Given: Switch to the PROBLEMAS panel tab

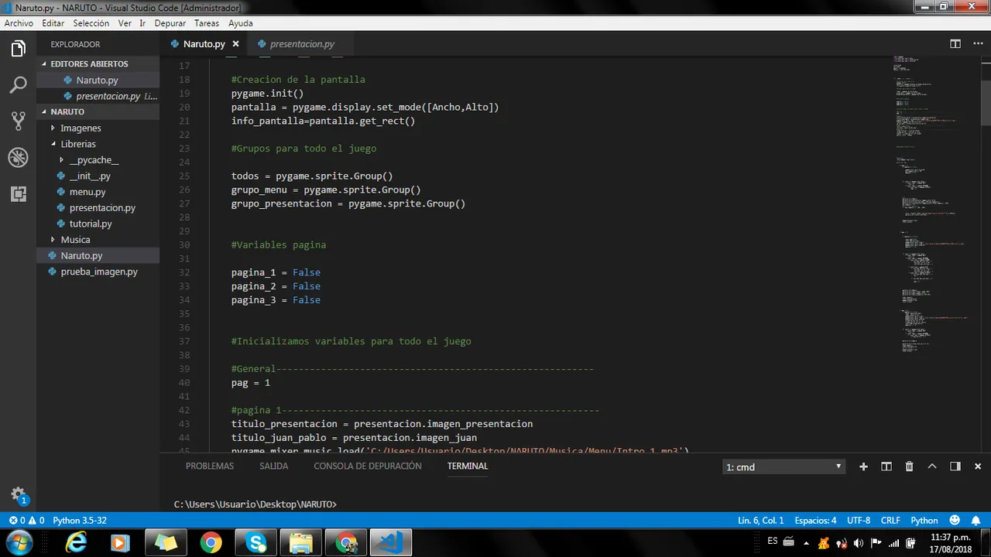Looking at the screenshot, I should tap(210, 466).
